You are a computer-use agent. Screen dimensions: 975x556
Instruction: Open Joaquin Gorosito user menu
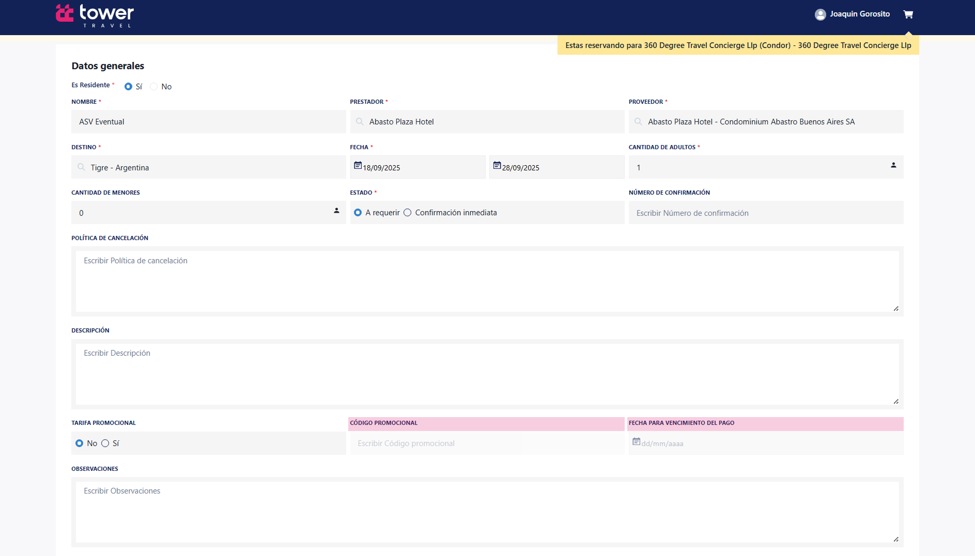click(859, 14)
